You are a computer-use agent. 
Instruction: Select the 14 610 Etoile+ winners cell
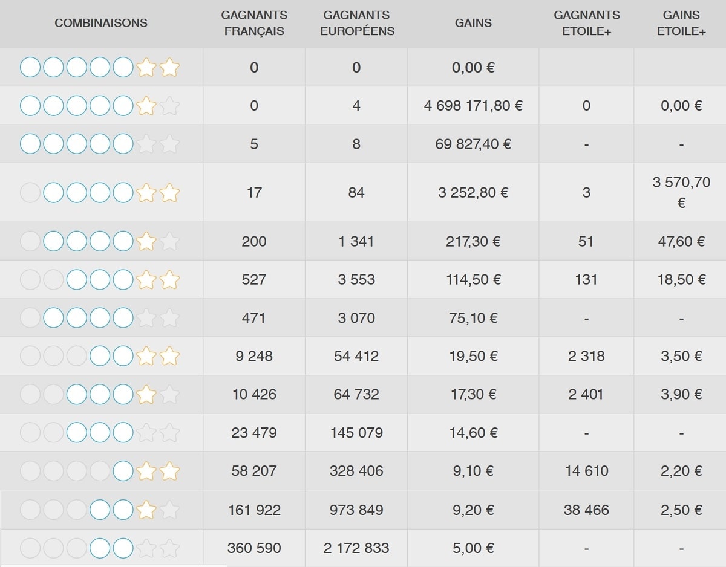click(586, 471)
